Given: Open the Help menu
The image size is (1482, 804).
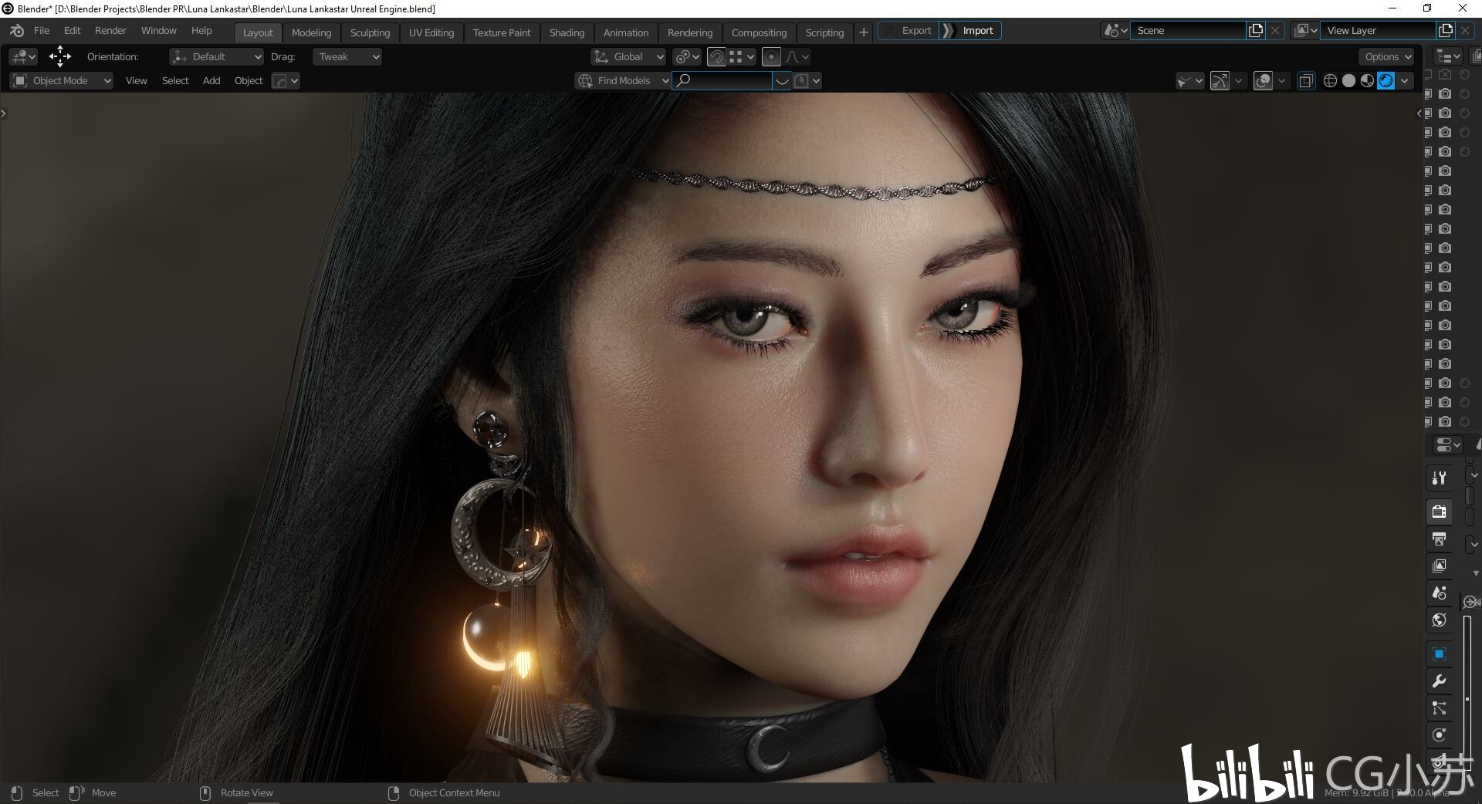Looking at the screenshot, I should (x=201, y=31).
